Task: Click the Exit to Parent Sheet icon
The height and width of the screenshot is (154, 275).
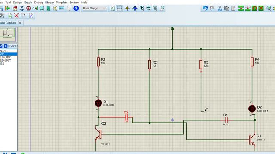Action: 23,16
